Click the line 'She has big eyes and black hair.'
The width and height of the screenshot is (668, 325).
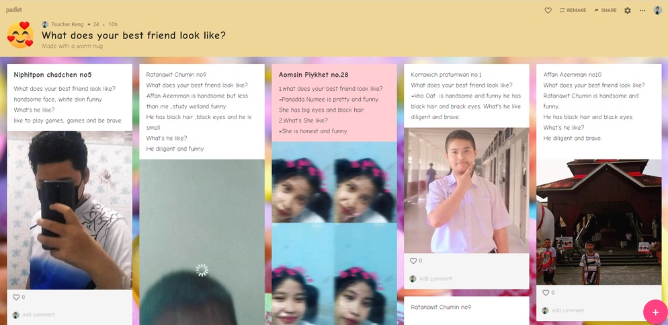pyautogui.click(x=322, y=110)
